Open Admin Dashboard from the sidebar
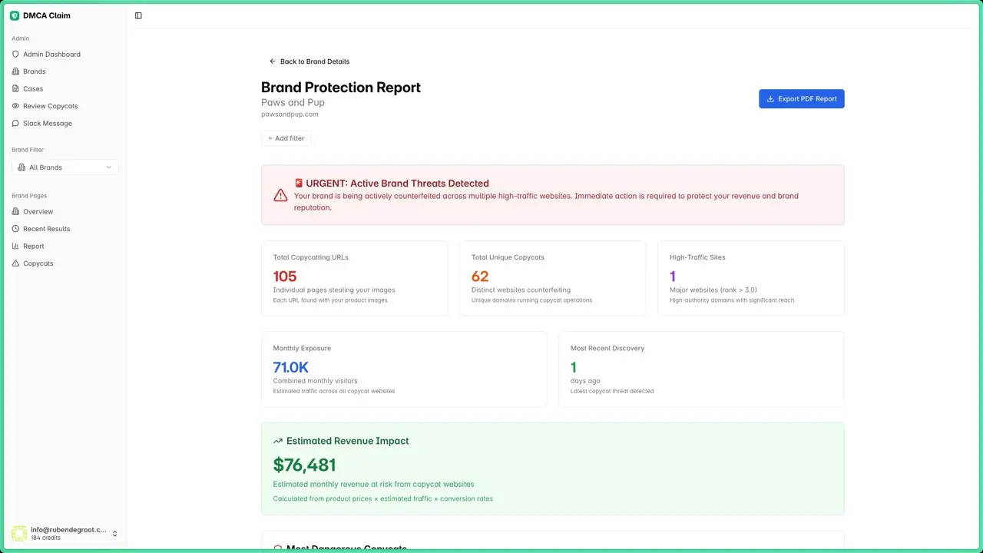Image resolution: width=983 pixels, height=553 pixels. 51,55
